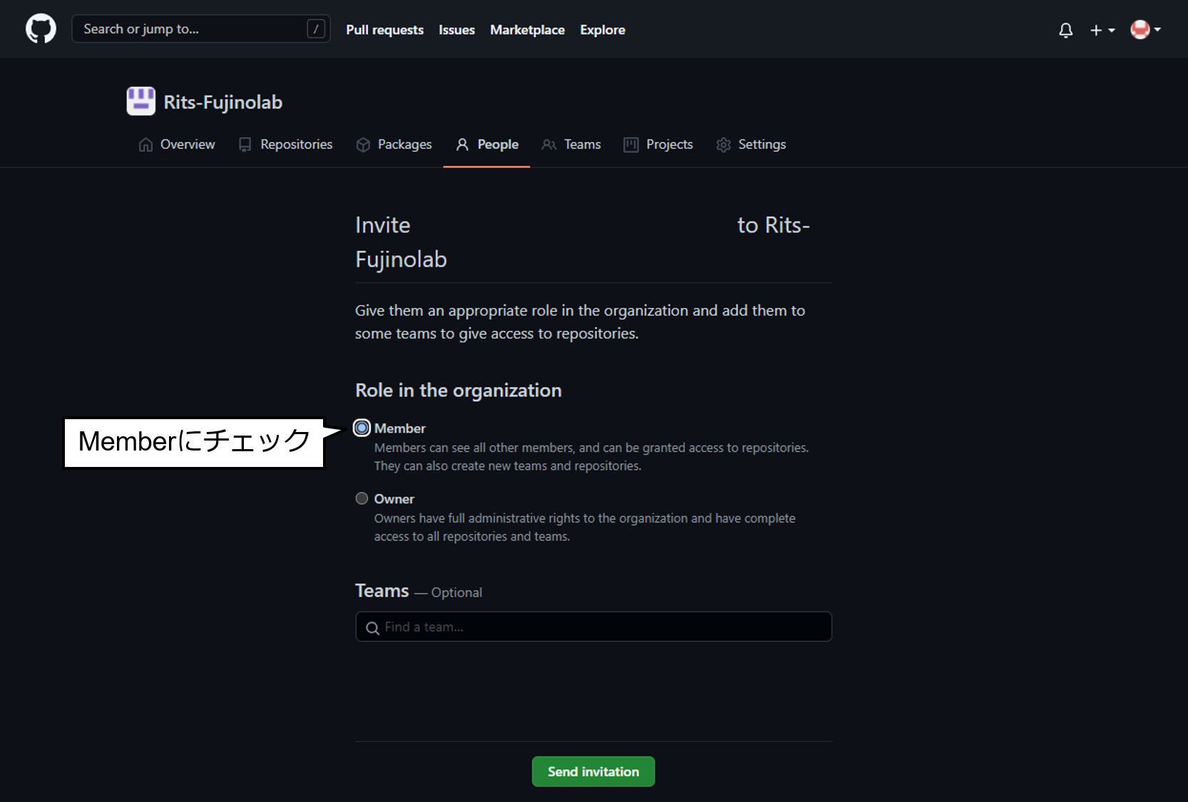1188x802 pixels.
Task: Open the Pull requests link
Action: [x=384, y=29]
